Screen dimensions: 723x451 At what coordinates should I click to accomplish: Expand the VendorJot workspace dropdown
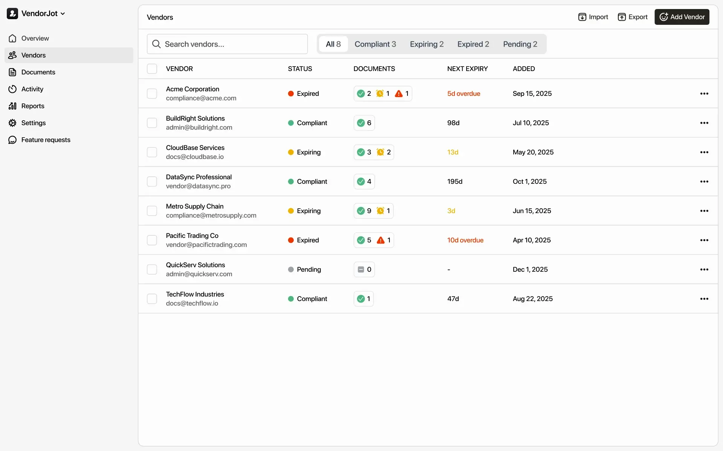click(x=63, y=14)
